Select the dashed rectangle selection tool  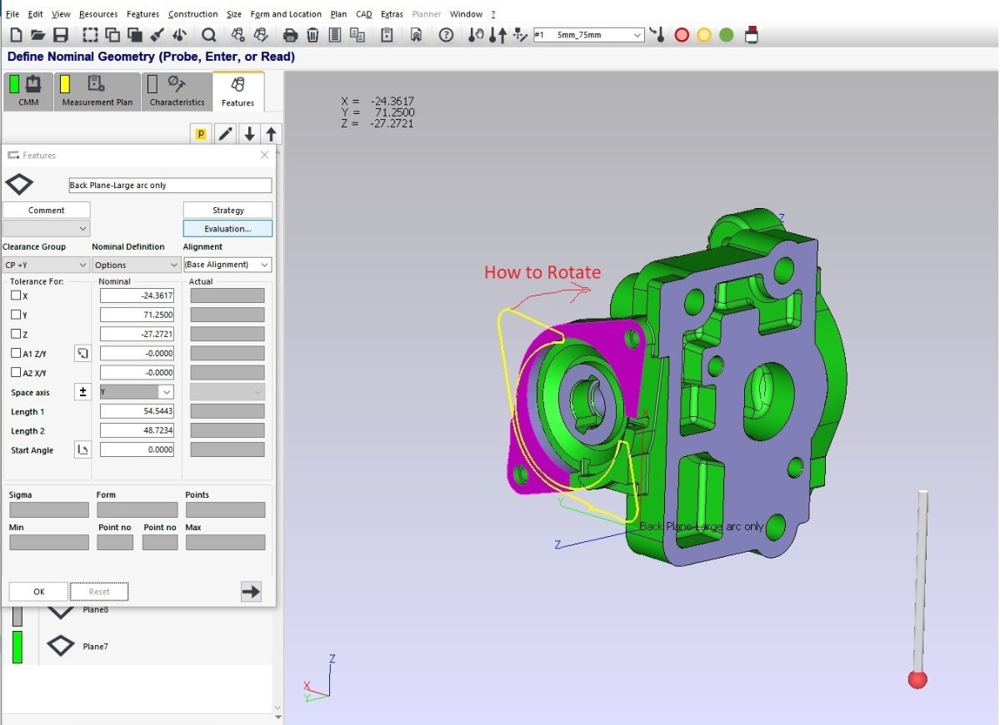pos(89,35)
